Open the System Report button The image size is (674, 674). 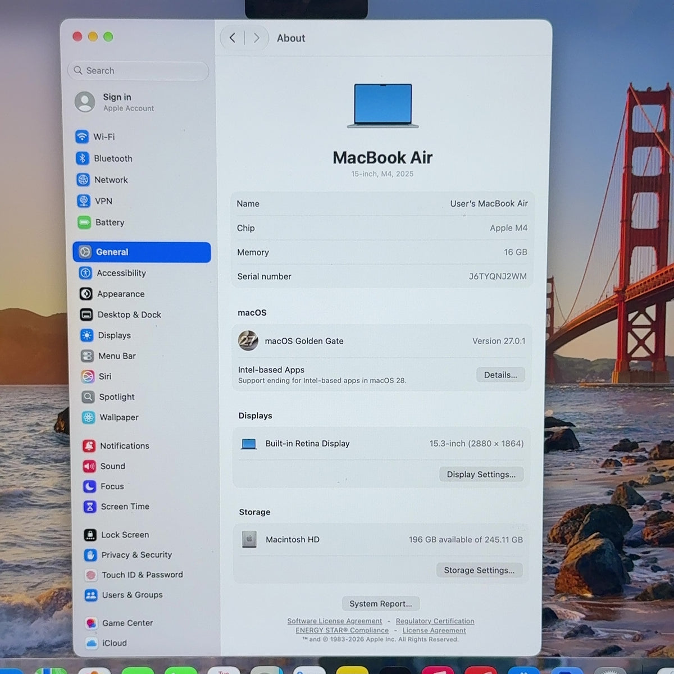tap(381, 604)
